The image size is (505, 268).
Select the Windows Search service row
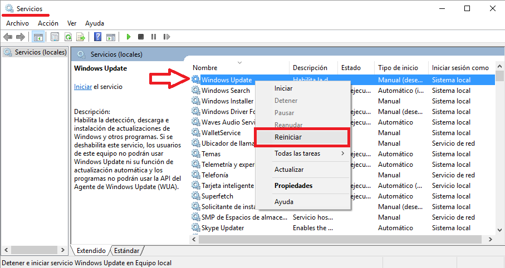pyautogui.click(x=343, y=91)
